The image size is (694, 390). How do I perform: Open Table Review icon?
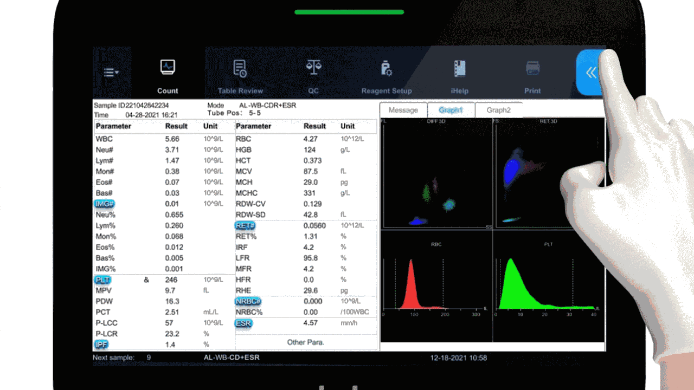coord(240,69)
